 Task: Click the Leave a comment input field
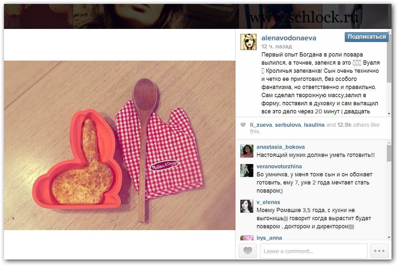[313, 251]
